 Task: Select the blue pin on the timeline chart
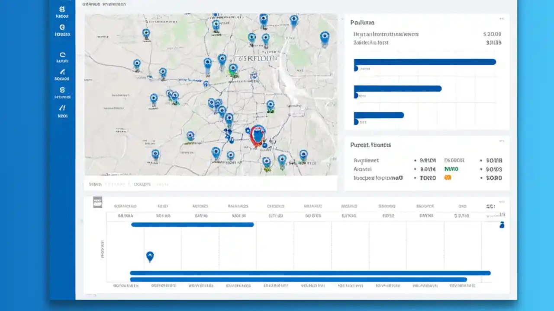(150, 256)
